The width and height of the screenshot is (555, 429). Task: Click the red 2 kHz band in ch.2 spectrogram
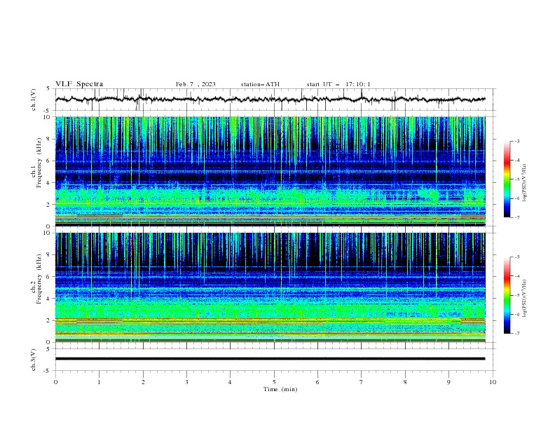coord(270,319)
